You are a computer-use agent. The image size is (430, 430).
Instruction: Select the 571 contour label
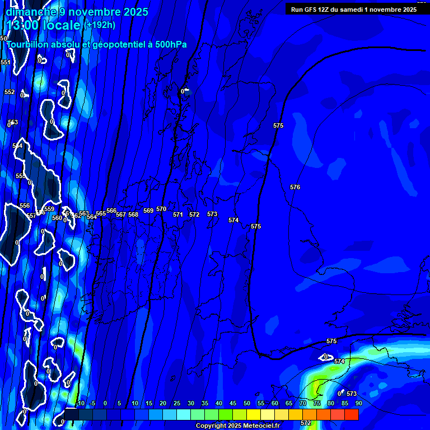(x=177, y=214)
